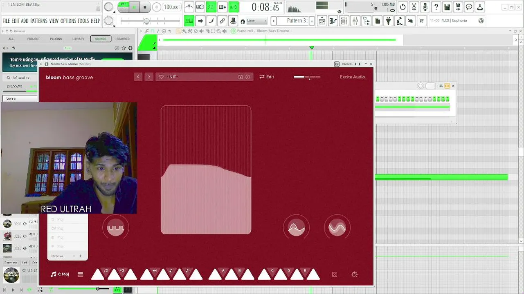Open the Line snap dropdown

pos(256,21)
